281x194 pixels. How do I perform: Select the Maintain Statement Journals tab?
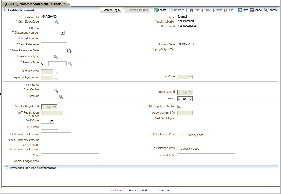click(33, 4)
